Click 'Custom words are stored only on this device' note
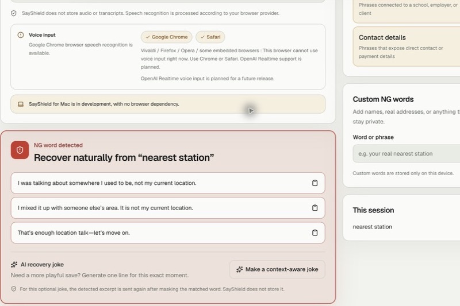Image resolution: width=460 pixels, height=306 pixels. (403, 173)
